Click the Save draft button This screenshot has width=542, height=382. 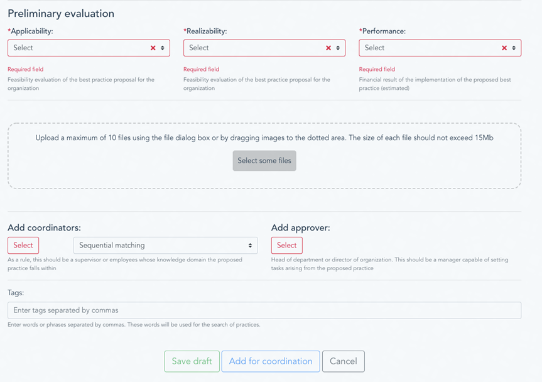pos(192,361)
